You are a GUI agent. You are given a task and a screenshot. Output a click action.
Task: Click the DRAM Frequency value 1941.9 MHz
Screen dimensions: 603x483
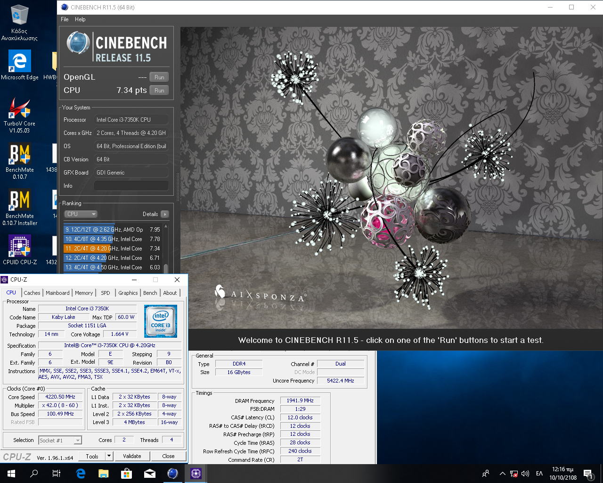pos(300,400)
